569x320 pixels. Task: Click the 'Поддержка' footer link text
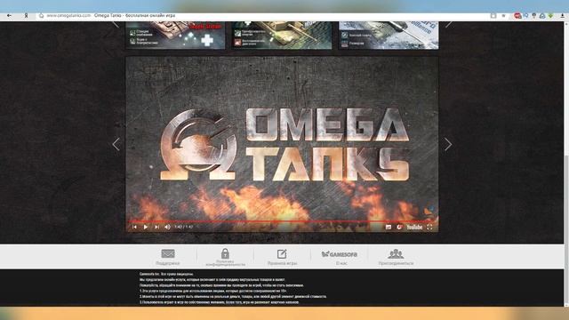(168, 263)
